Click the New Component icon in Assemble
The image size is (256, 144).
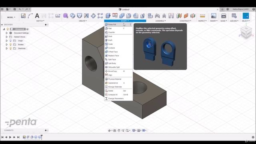click(150, 16)
